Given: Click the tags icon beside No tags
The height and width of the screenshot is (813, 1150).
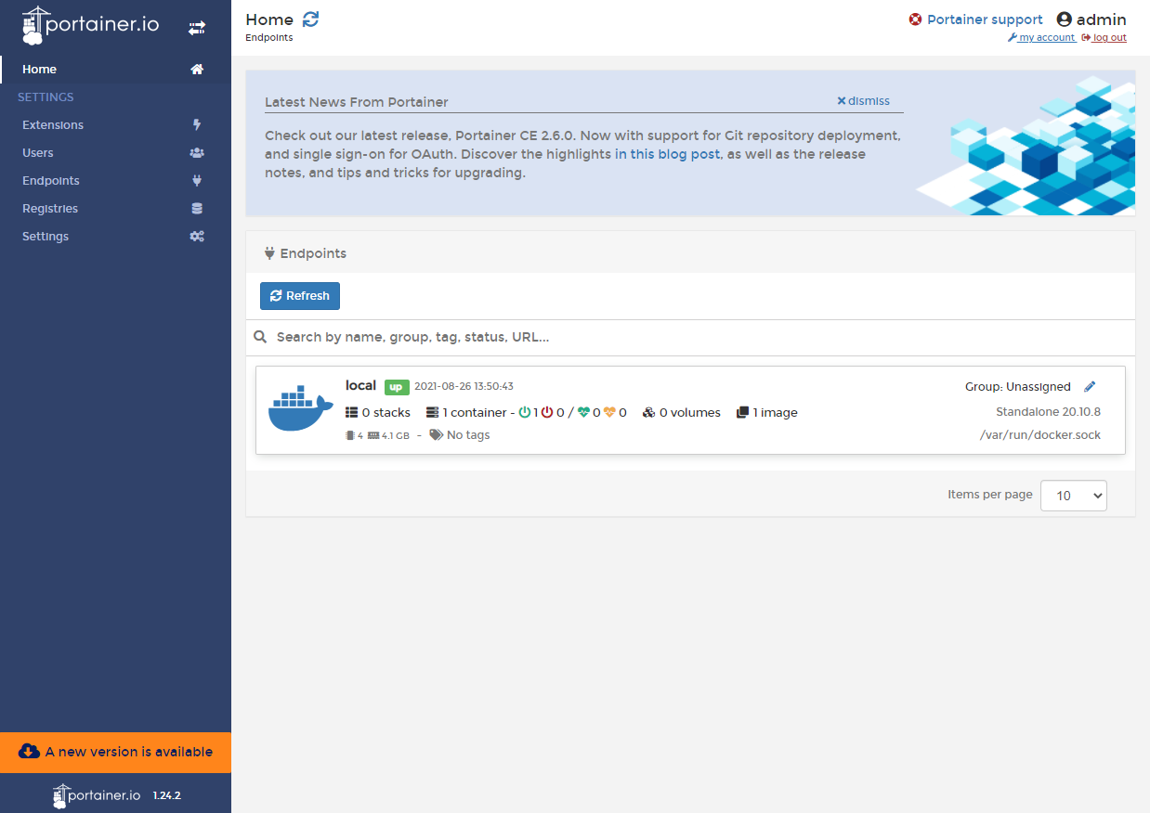Looking at the screenshot, I should [x=437, y=435].
